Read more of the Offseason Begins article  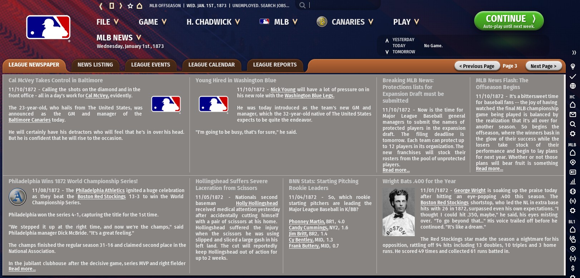[490, 169]
